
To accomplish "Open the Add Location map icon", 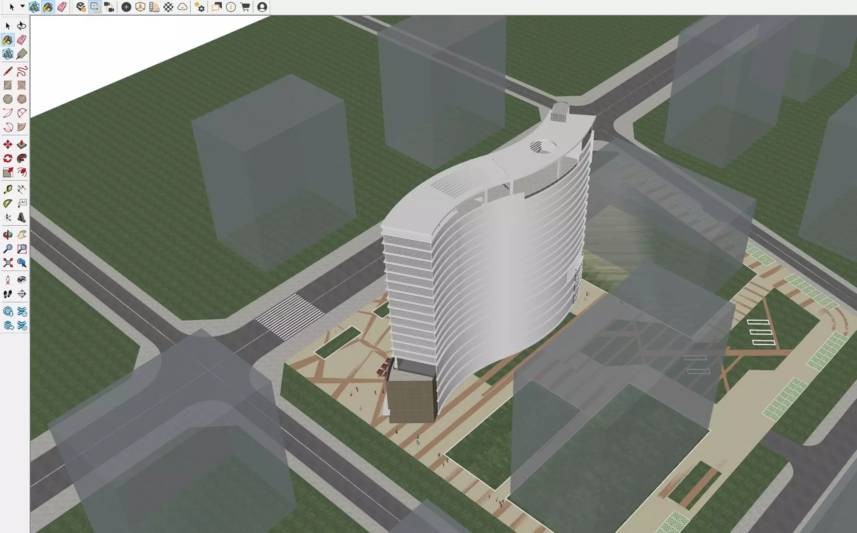I will click(140, 7).
